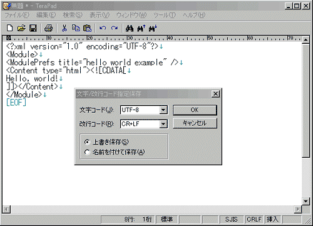Click the vertical scrollbar up arrow
The width and height of the screenshot is (313, 226).
[x=305, y=39]
